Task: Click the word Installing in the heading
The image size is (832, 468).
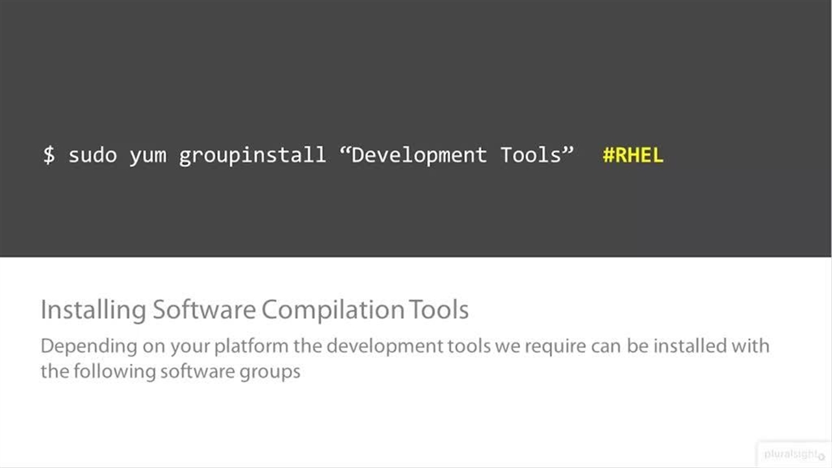Action: tap(93, 309)
